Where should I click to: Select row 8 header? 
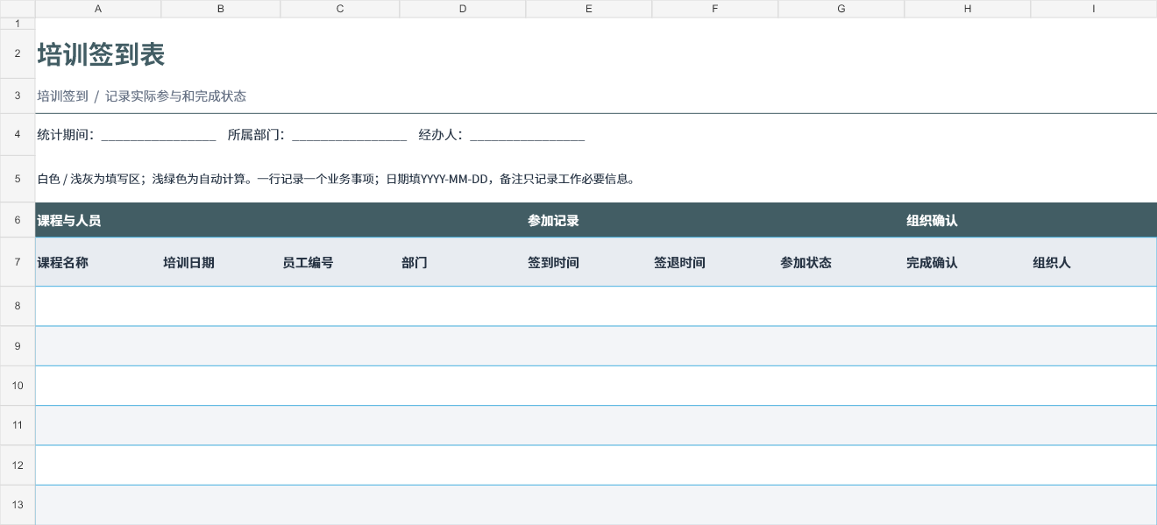[18, 306]
